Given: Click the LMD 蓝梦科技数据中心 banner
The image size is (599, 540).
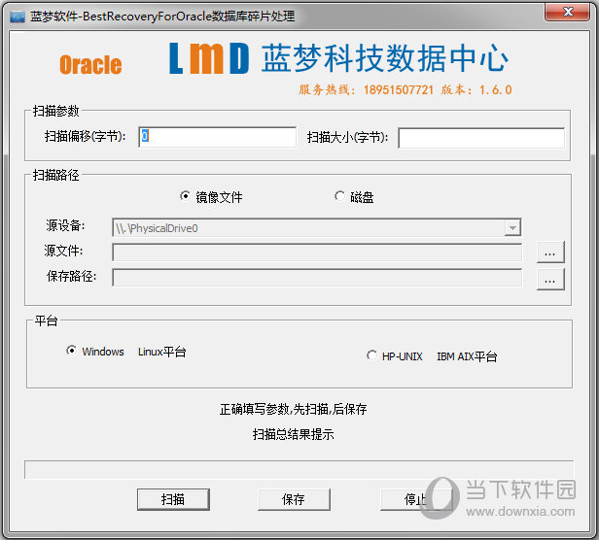Looking at the screenshot, I should [338, 58].
